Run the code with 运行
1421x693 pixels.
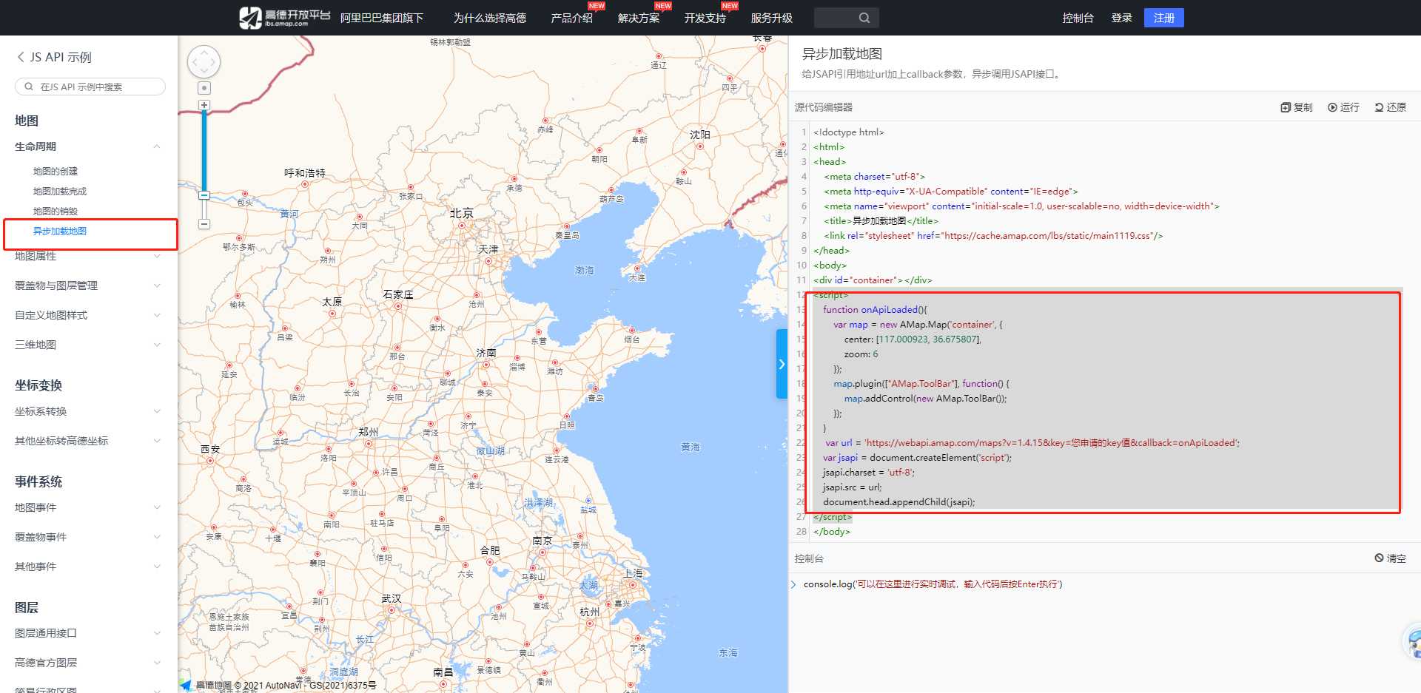[x=1343, y=107]
